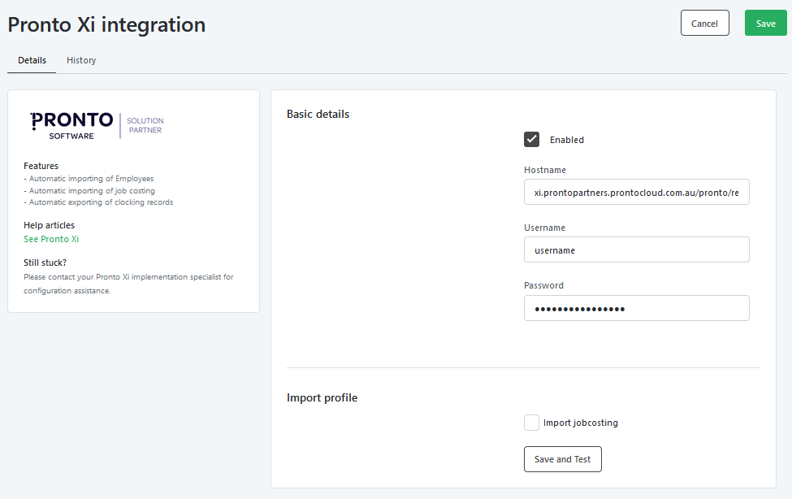Click the Features heading
Screen dimensions: 792x499
pyautogui.click(x=41, y=166)
